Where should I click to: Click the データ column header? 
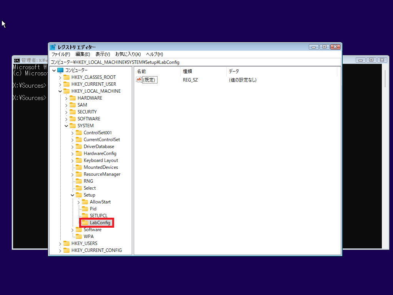click(282, 72)
